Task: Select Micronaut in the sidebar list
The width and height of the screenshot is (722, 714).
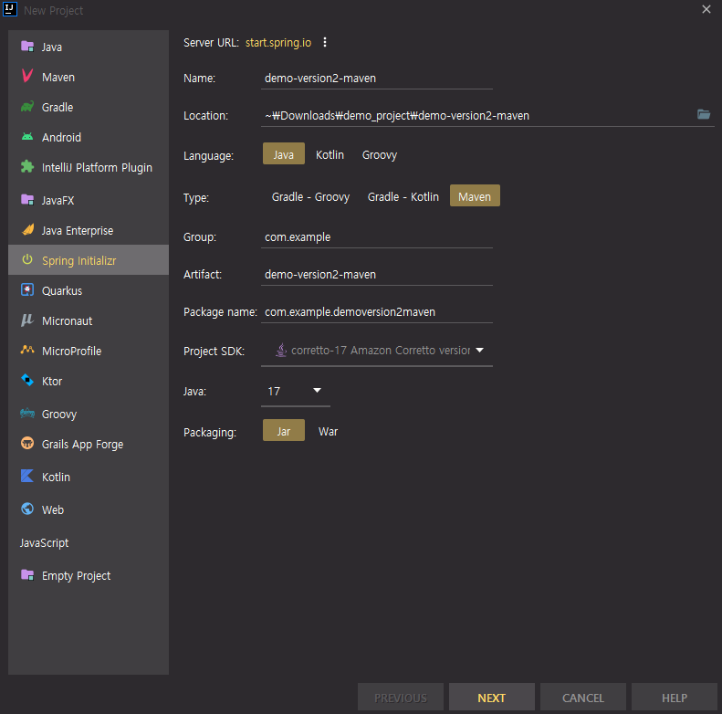Action: [x=89, y=320]
